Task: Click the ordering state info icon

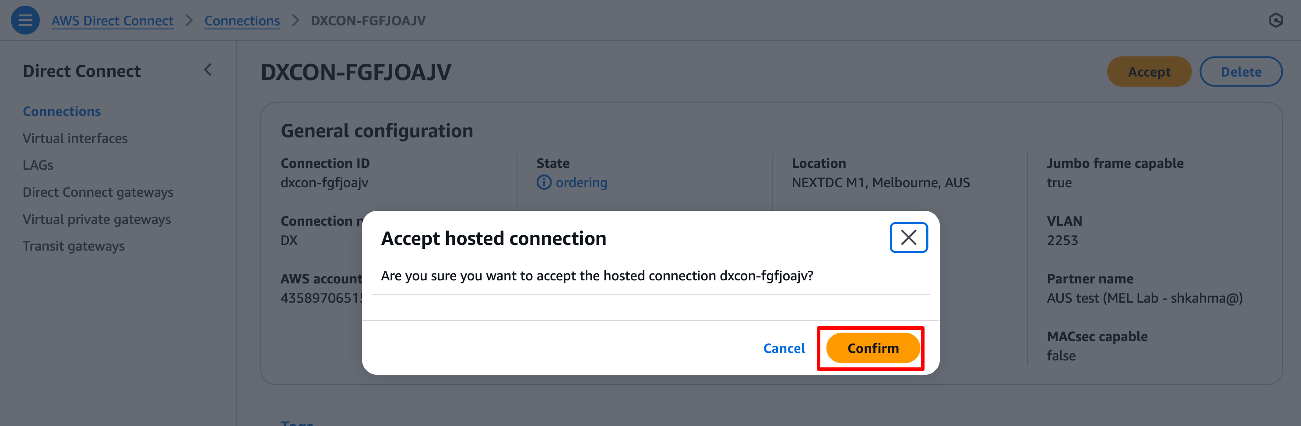Action: 543,182
